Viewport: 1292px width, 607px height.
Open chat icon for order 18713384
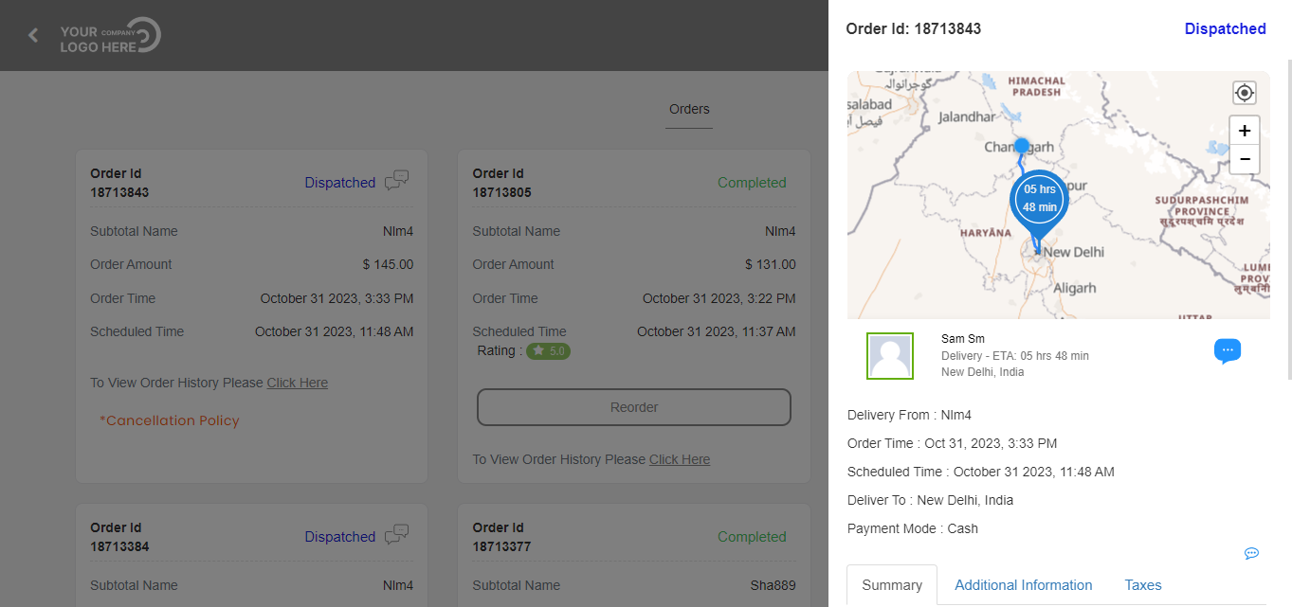tap(397, 535)
